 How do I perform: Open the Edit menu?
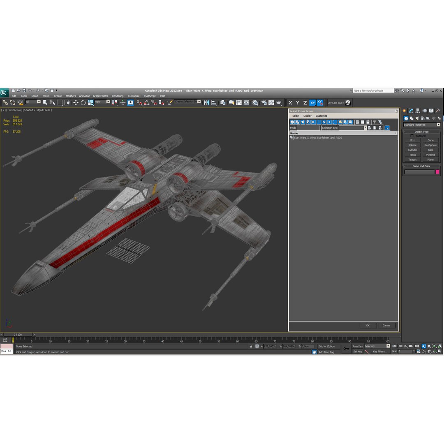(14, 96)
